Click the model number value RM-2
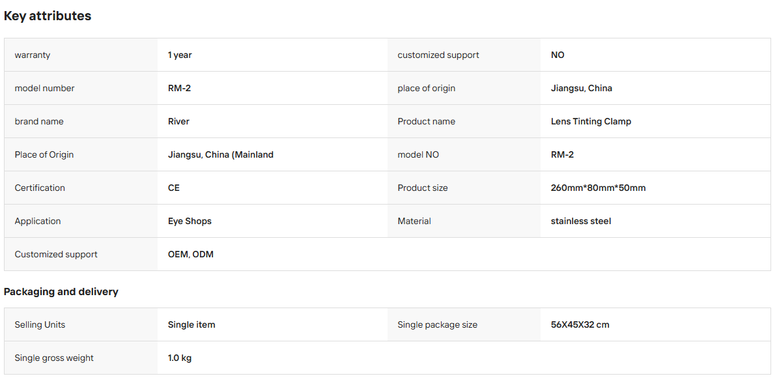The width and height of the screenshot is (777, 387). [179, 88]
